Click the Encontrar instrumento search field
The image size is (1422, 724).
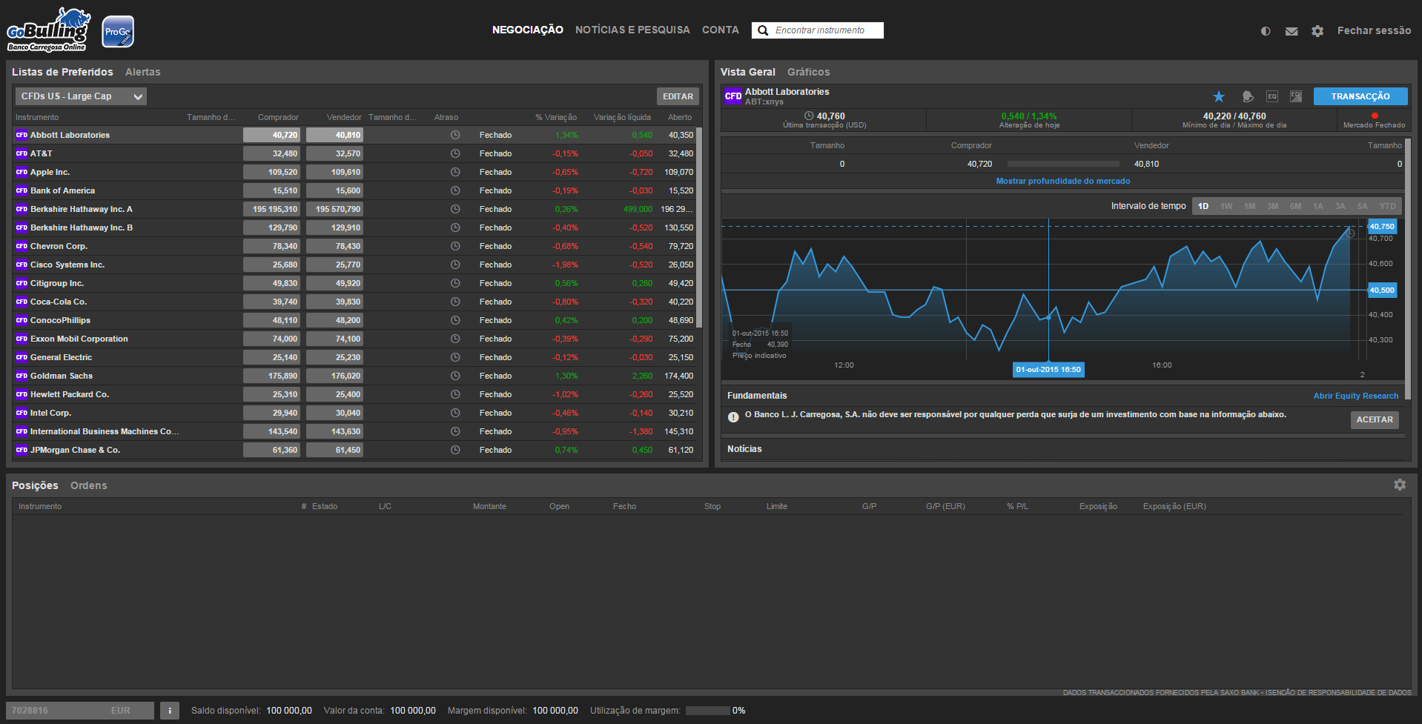(818, 30)
